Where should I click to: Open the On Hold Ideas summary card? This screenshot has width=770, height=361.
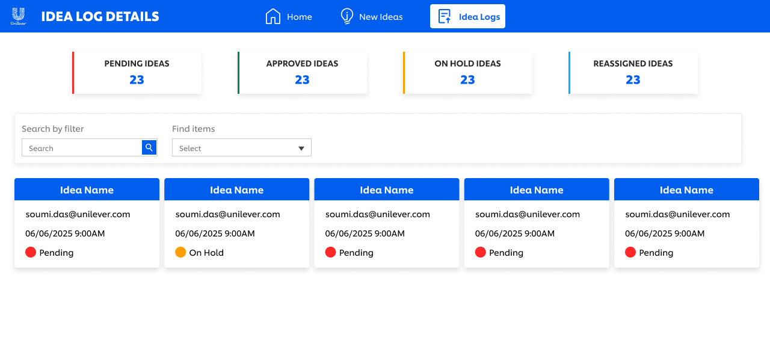(x=468, y=73)
